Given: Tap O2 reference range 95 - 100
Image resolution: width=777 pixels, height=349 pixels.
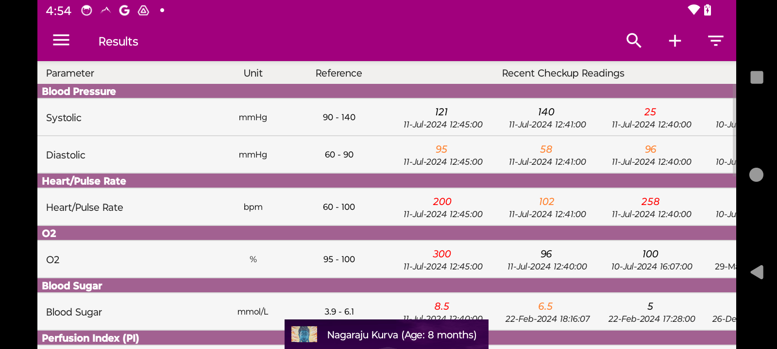Looking at the screenshot, I should [x=339, y=259].
